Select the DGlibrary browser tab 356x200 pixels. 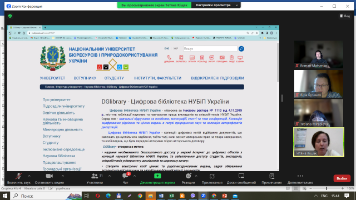(24, 27)
